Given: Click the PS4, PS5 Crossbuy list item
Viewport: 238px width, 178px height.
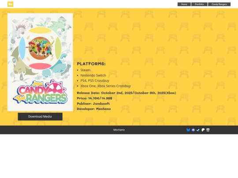Looking at the screenshot, I should click(95, 81).
